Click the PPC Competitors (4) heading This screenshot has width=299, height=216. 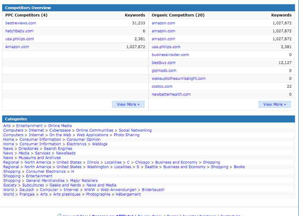point(26,15)
